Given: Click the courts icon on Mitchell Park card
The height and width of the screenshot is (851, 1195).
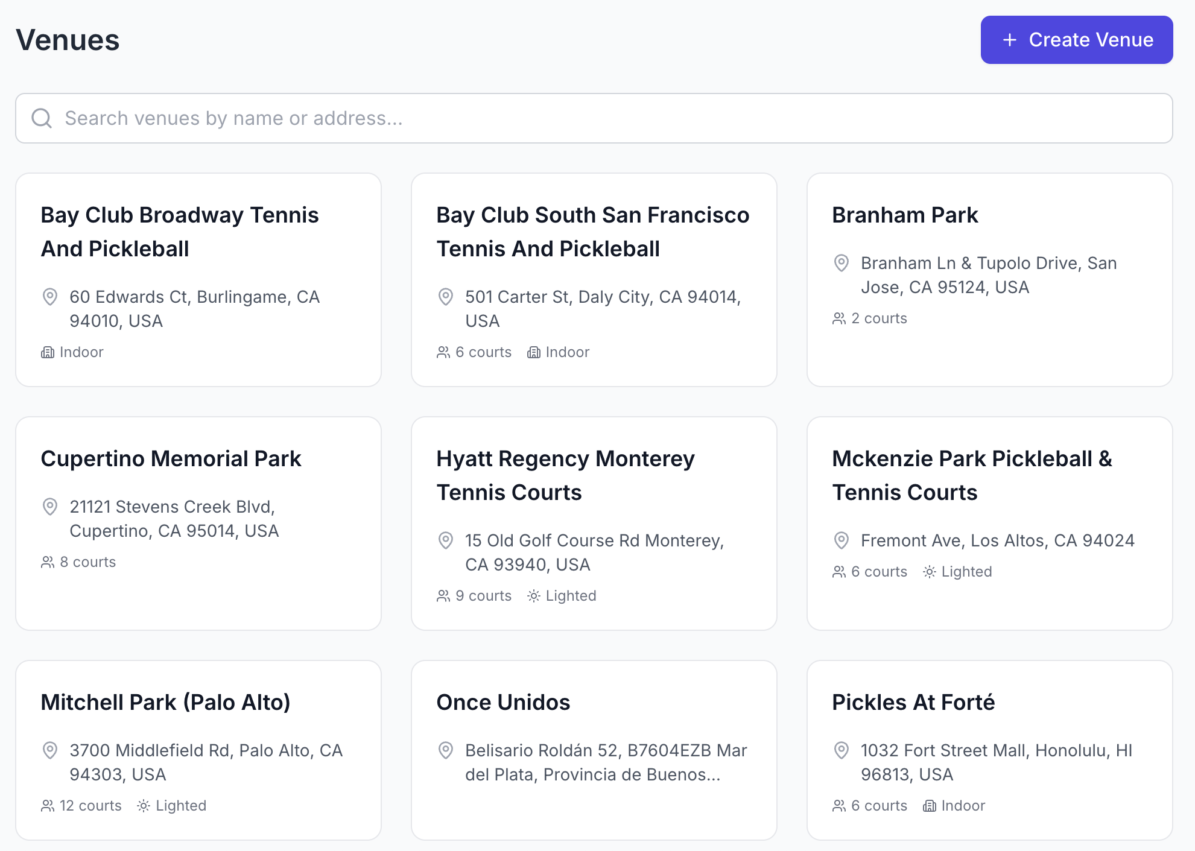Looking at the screenshot, I should coord(48,806).
